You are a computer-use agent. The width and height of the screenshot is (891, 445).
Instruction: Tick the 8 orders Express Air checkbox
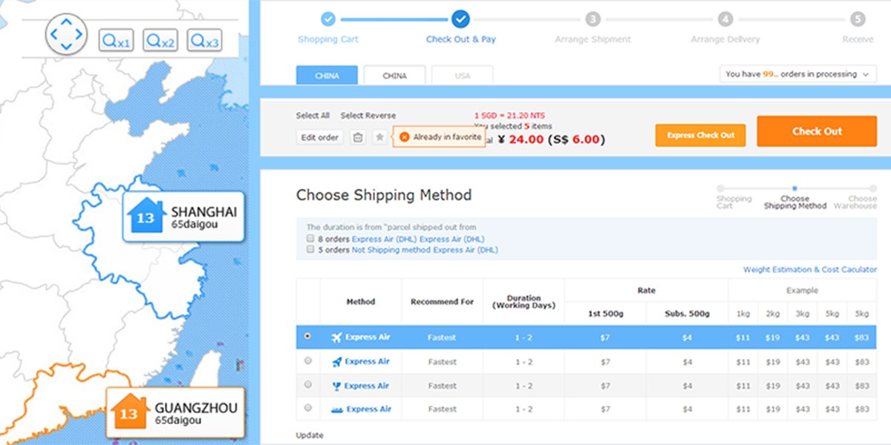(311, 240)
